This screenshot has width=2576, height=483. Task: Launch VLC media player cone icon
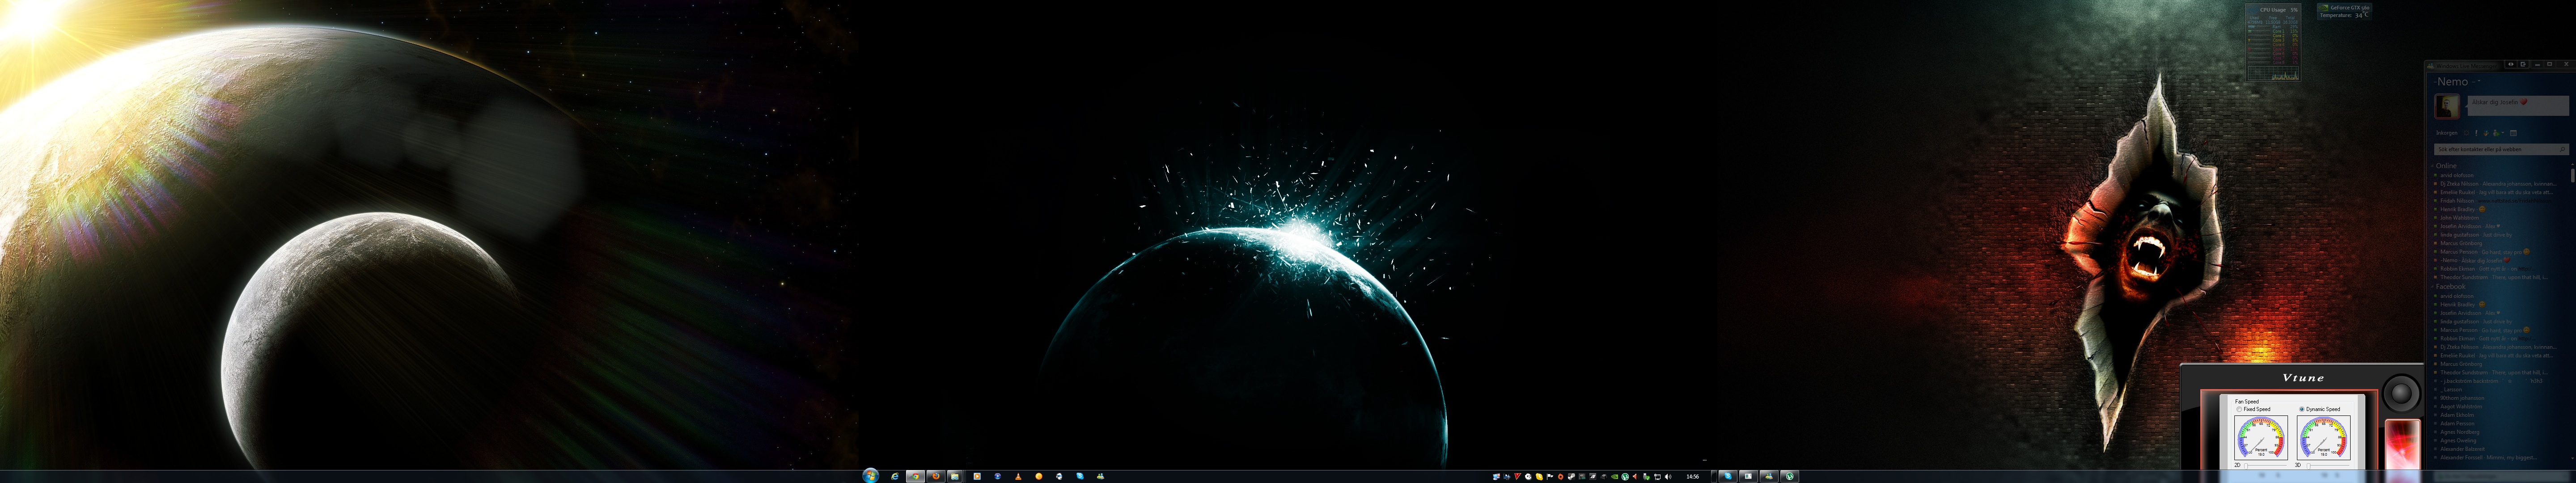click(1018, 476)
